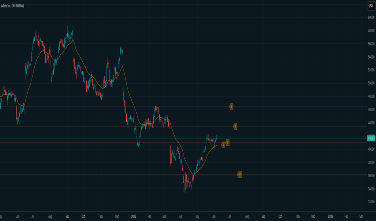Click the 320.00 price scale label

pos(371,202)
